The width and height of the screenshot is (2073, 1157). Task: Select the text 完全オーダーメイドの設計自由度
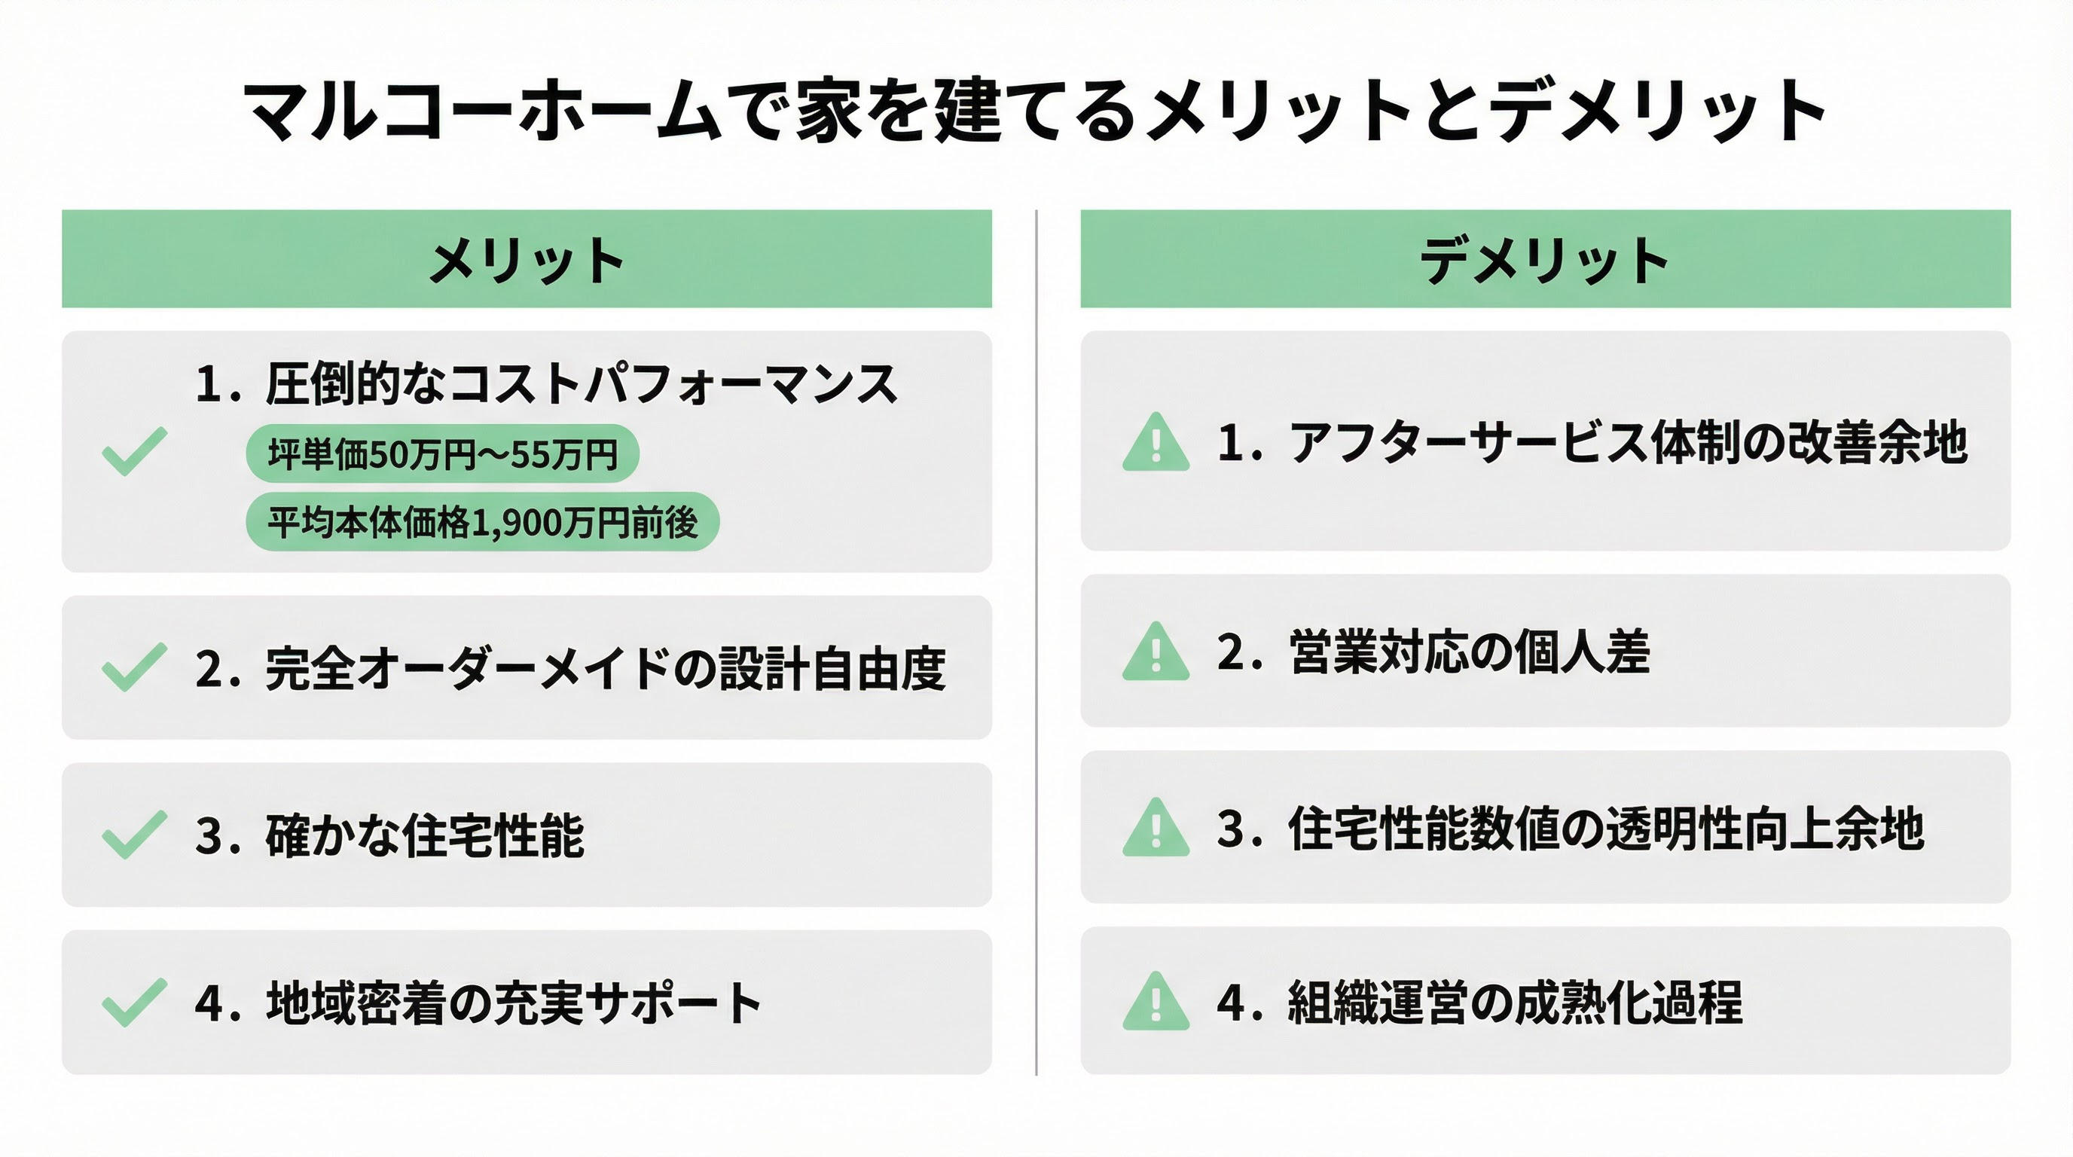[x=605, y=669]
